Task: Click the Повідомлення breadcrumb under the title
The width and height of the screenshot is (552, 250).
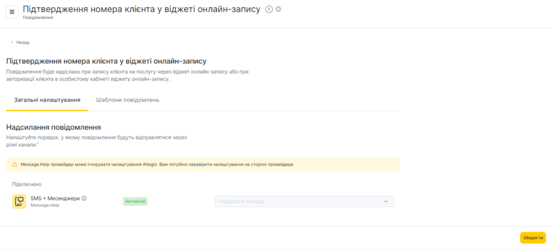Action: click(38, 18)
